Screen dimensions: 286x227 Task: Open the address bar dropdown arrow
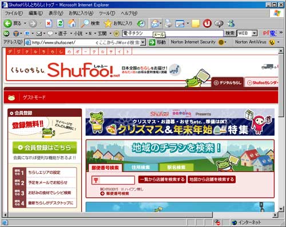pyautogui.click(x=142, y=42)
